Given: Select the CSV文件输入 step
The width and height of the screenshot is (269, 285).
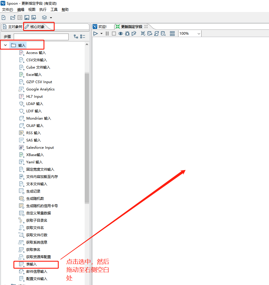Looking at the screenshot, I should (33, 60).
